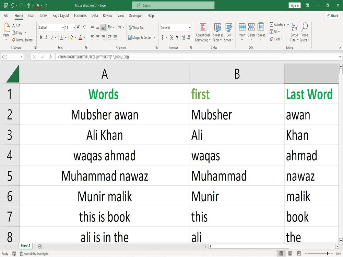
Task: Open Font dialog launcher
Action: [x=86, y=47]
